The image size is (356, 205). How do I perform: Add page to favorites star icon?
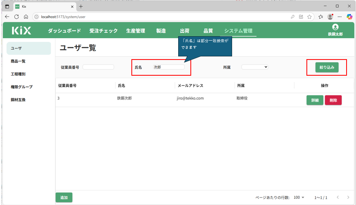(x=309, y=17)
